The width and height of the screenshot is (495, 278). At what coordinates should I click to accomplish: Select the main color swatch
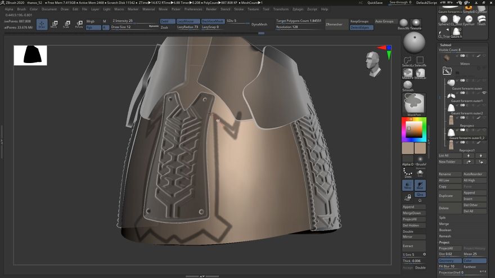click(x=408, y=148)
